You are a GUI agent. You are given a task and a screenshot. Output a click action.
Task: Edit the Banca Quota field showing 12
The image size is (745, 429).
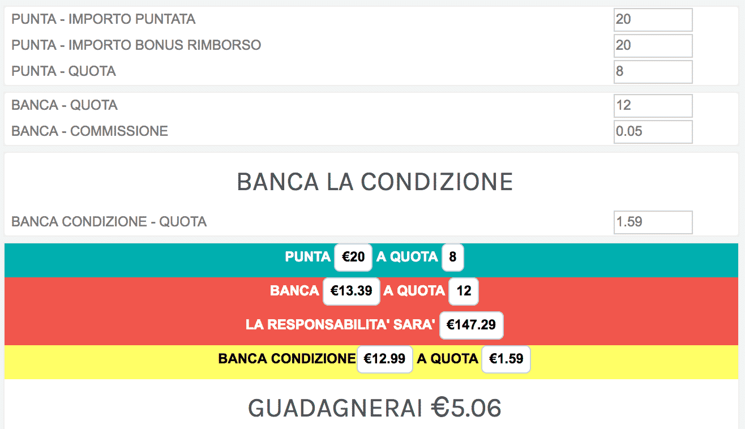pyautogui.click(x=653, y=106)
